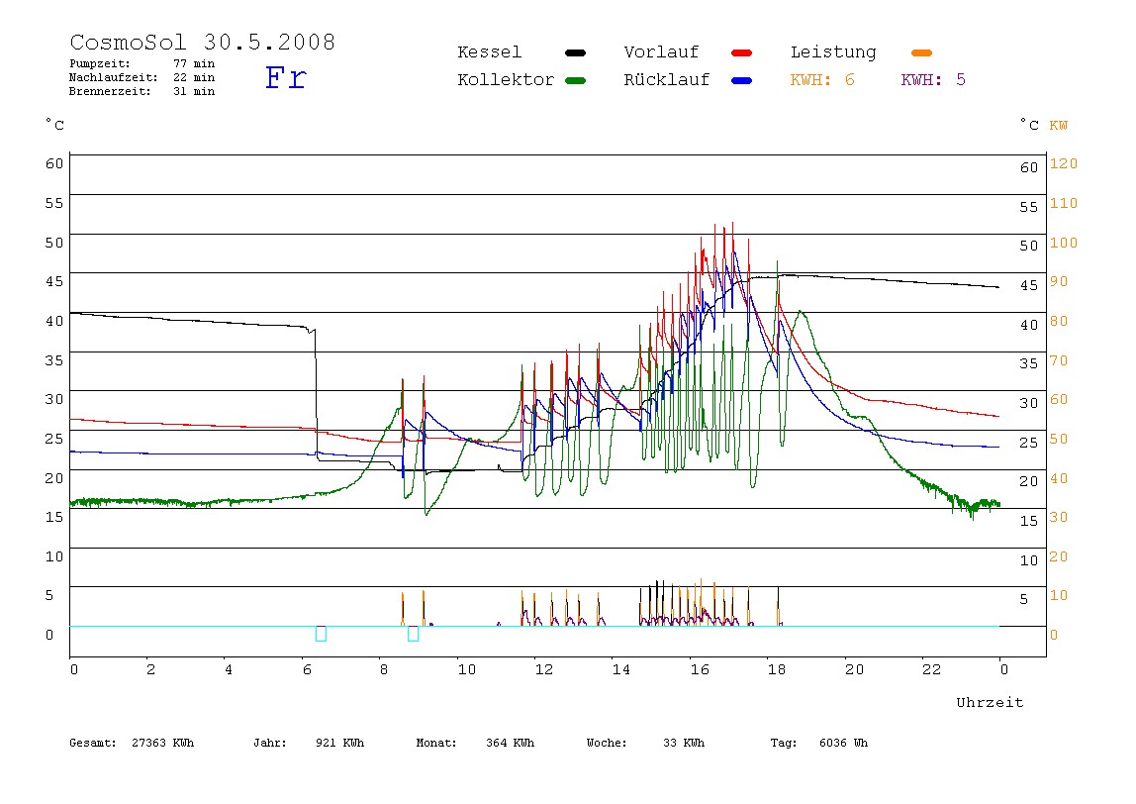Click the 18 tick on the time axis

point(777,670)
